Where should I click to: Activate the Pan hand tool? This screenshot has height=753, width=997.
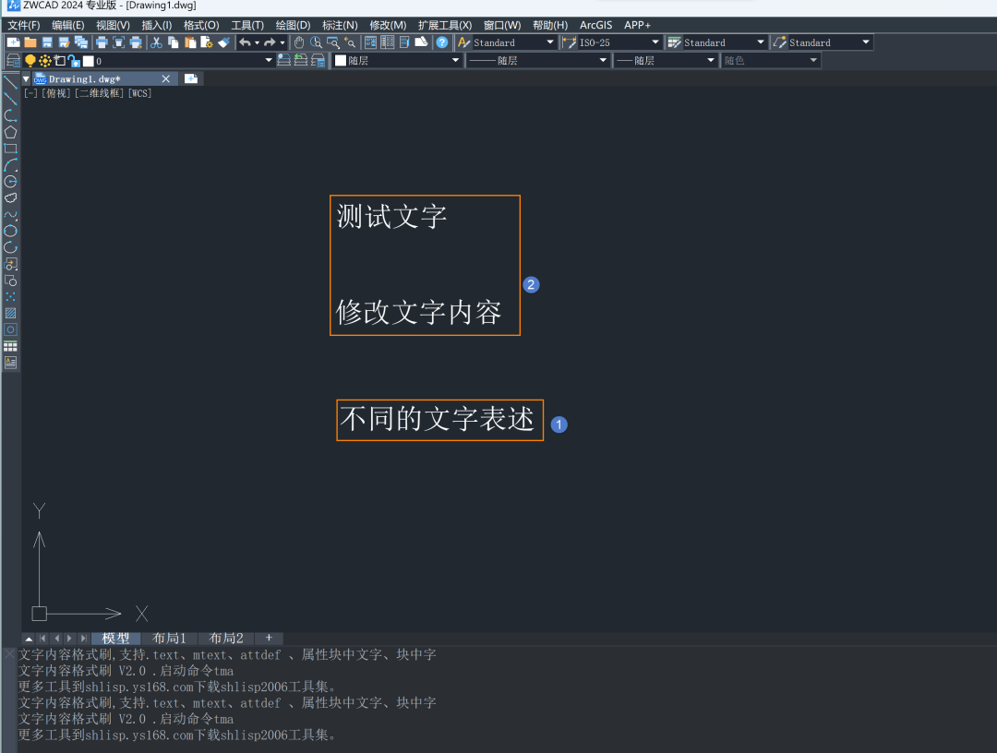[x=299, y=42]
